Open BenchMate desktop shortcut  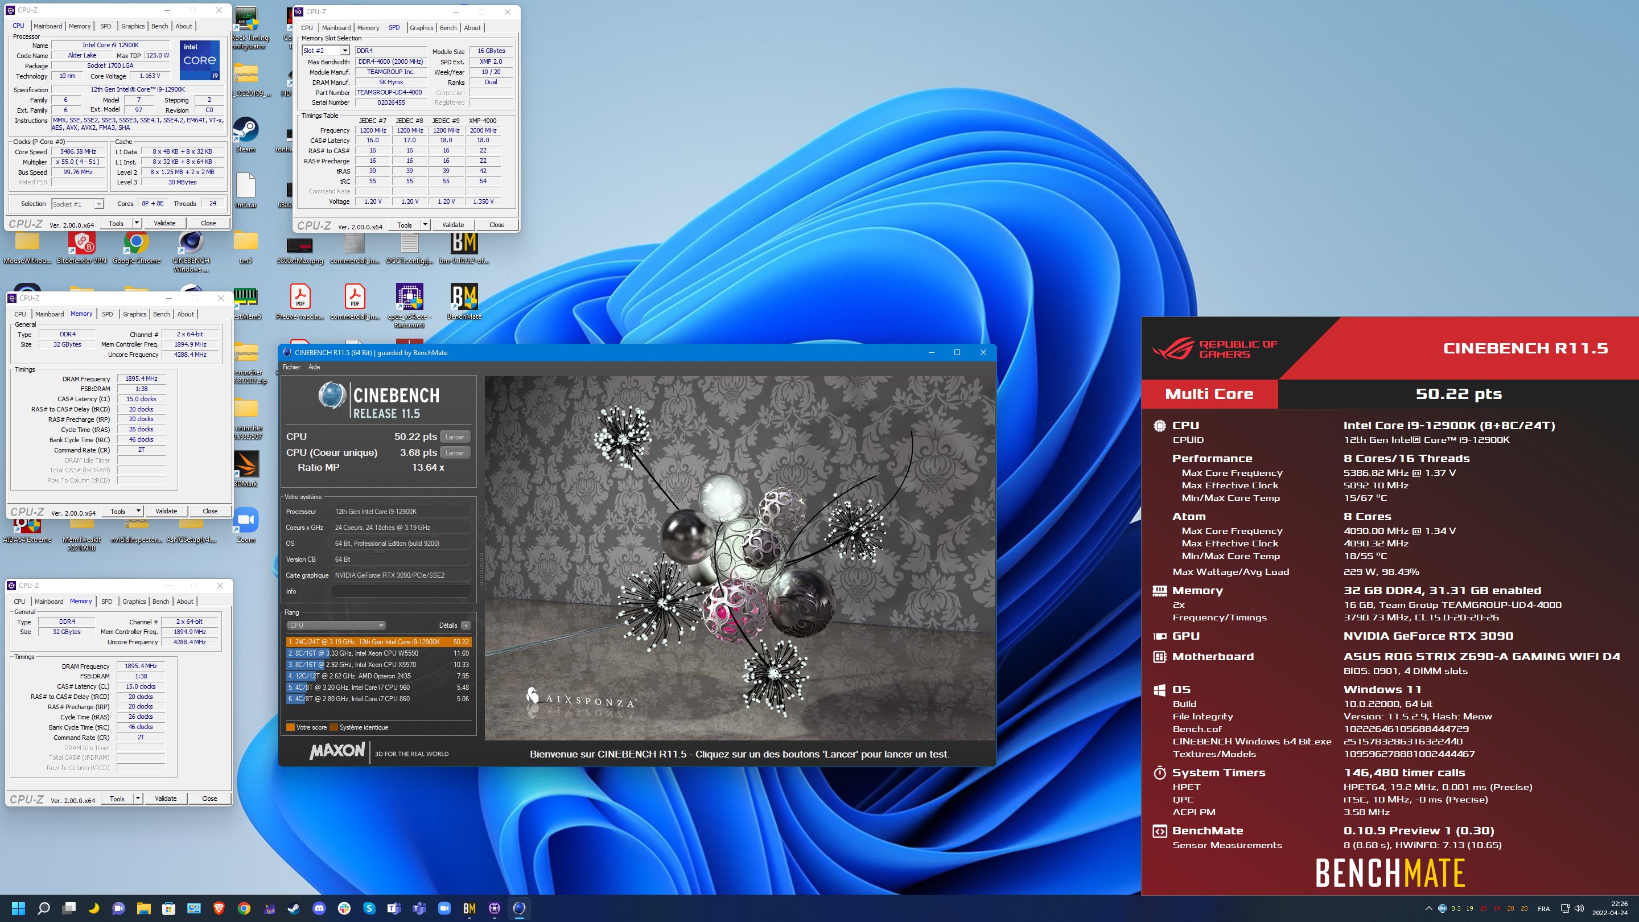(x=464, y=302)
